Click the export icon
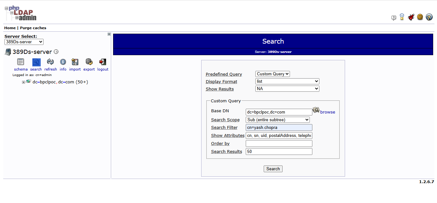 (x=89, y=62)
